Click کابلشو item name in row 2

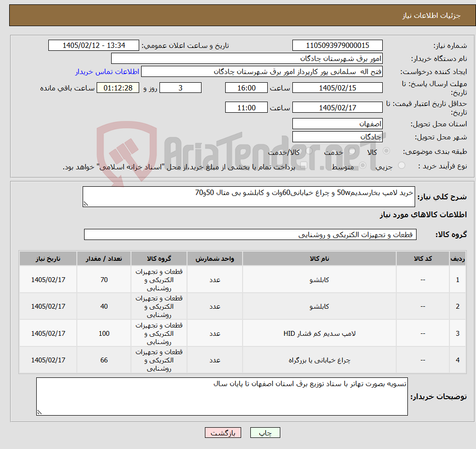[x=319, y=306]
